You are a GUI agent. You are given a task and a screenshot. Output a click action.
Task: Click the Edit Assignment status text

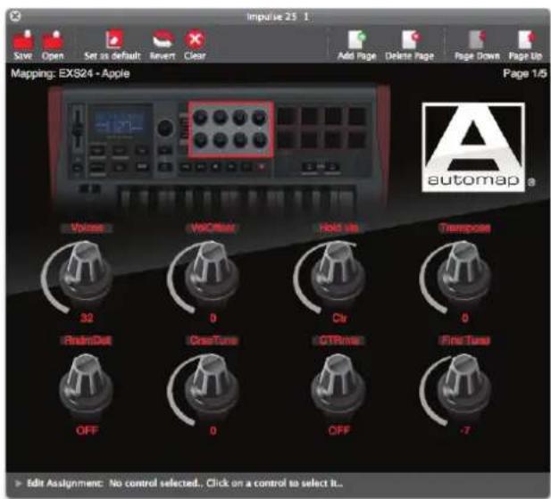[185, 484]
